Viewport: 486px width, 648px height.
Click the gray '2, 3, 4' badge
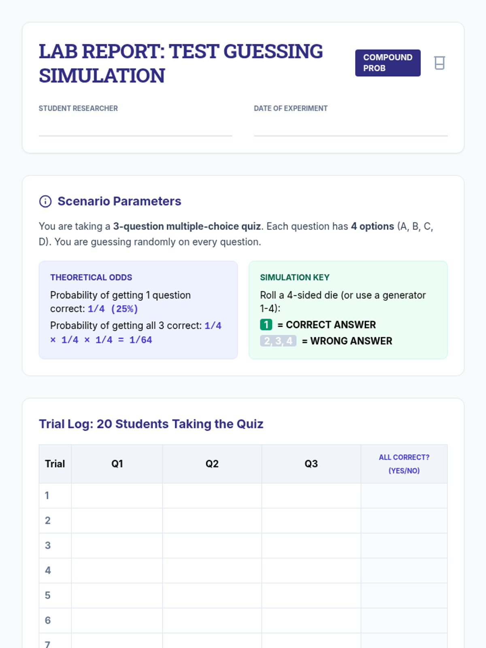coord(278,341)
